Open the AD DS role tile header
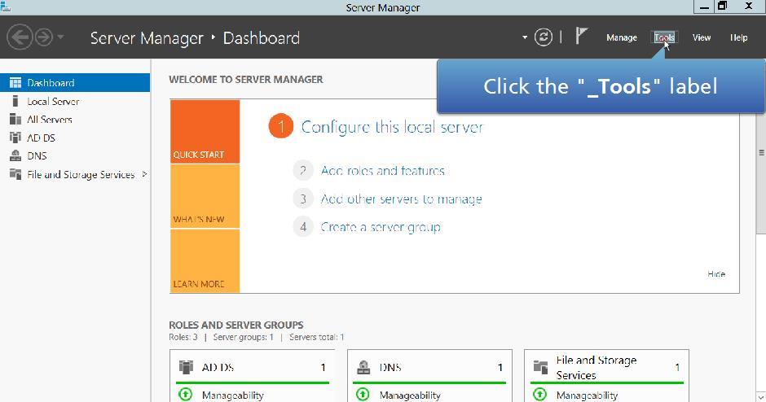Image resolution: width=766 pixels, height=402 pixels. [252, 367]
